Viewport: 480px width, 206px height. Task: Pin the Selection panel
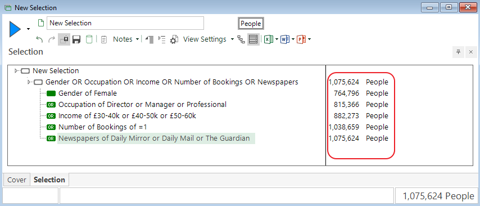(x=458, y=52)
